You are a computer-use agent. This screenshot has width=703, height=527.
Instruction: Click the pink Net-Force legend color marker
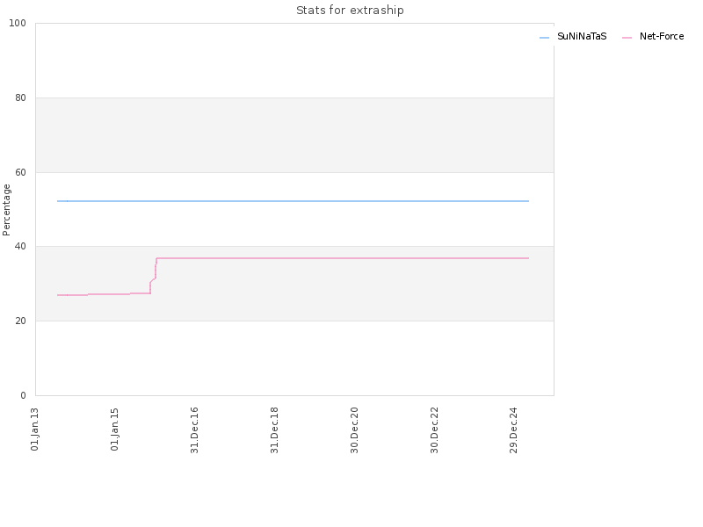(627, 38)
